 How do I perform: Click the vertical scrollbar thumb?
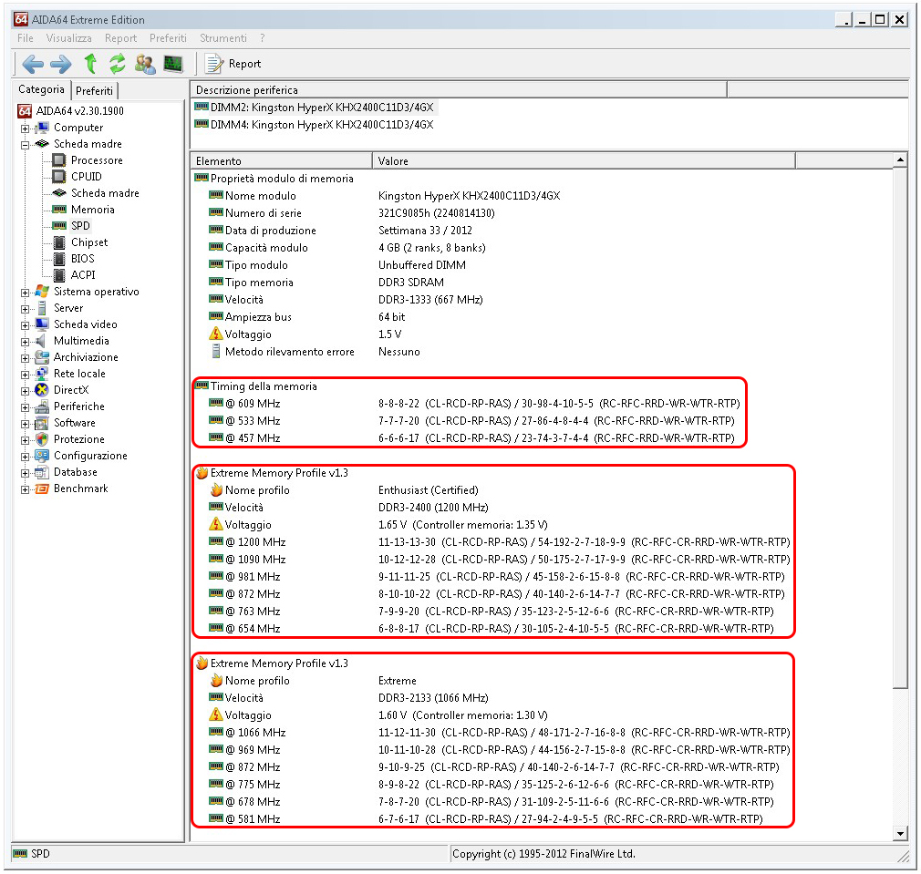(900, 428)
